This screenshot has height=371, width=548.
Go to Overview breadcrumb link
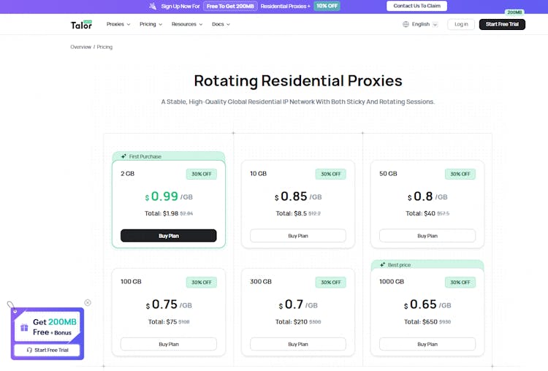tap(80, 47)
